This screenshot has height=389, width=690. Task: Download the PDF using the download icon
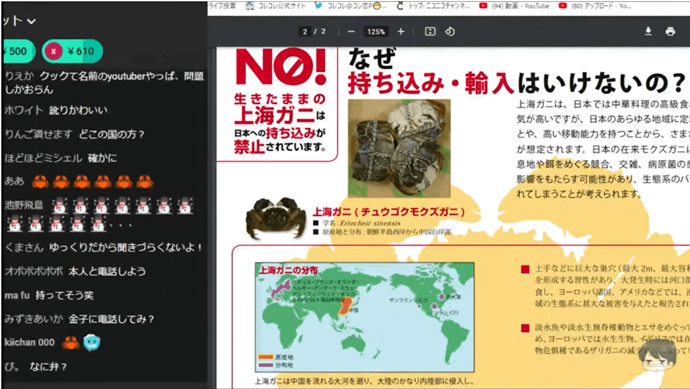(648, 31)
